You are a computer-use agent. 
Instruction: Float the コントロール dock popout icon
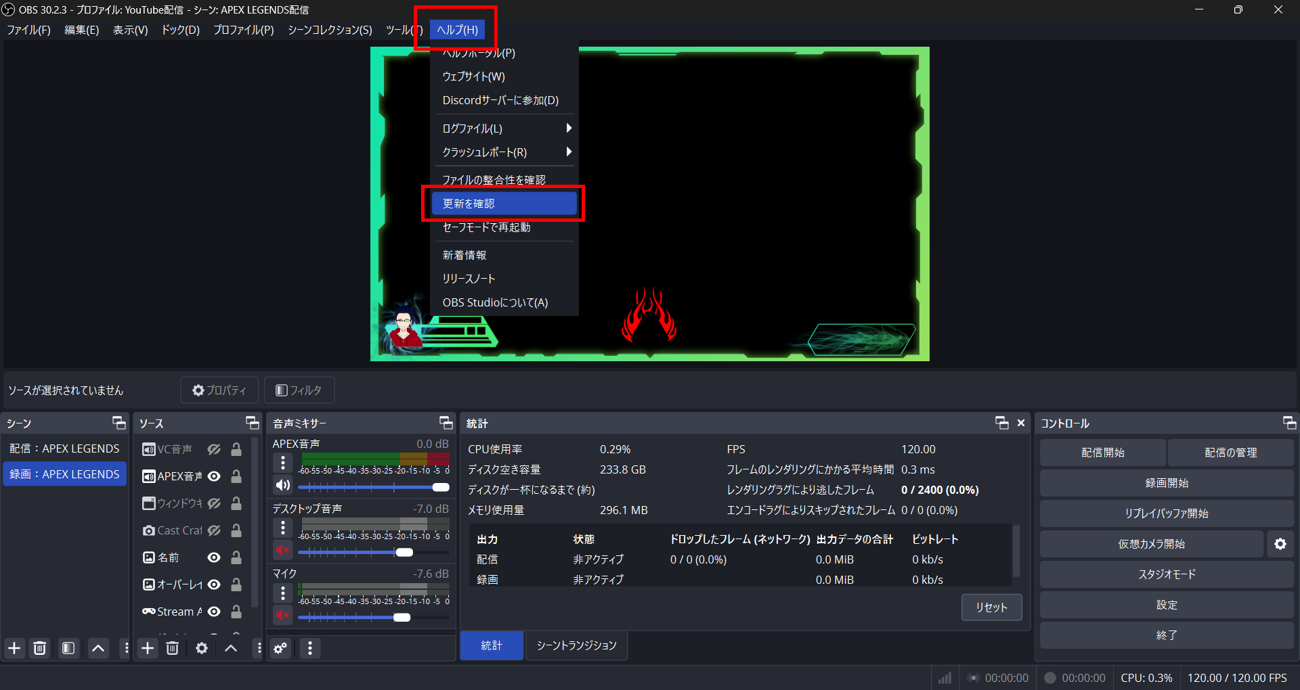tap(1289, 423)
